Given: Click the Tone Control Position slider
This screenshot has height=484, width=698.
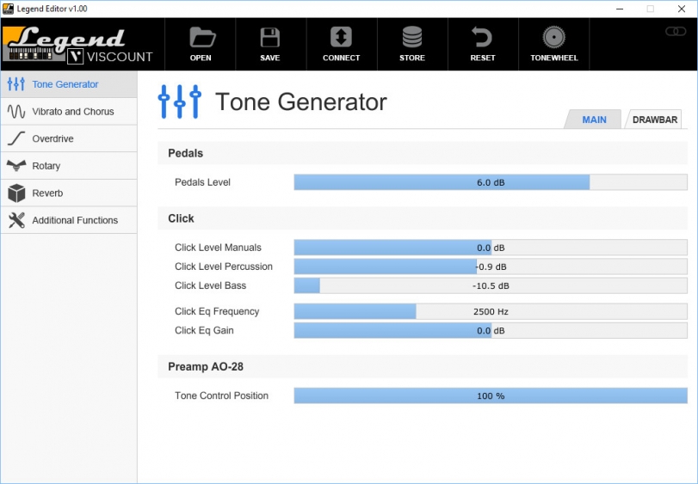Looking at the screenshot, I should point(491,395).
